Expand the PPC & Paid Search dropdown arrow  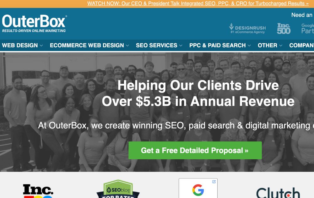pyautogui.click(x=249, y=46)
